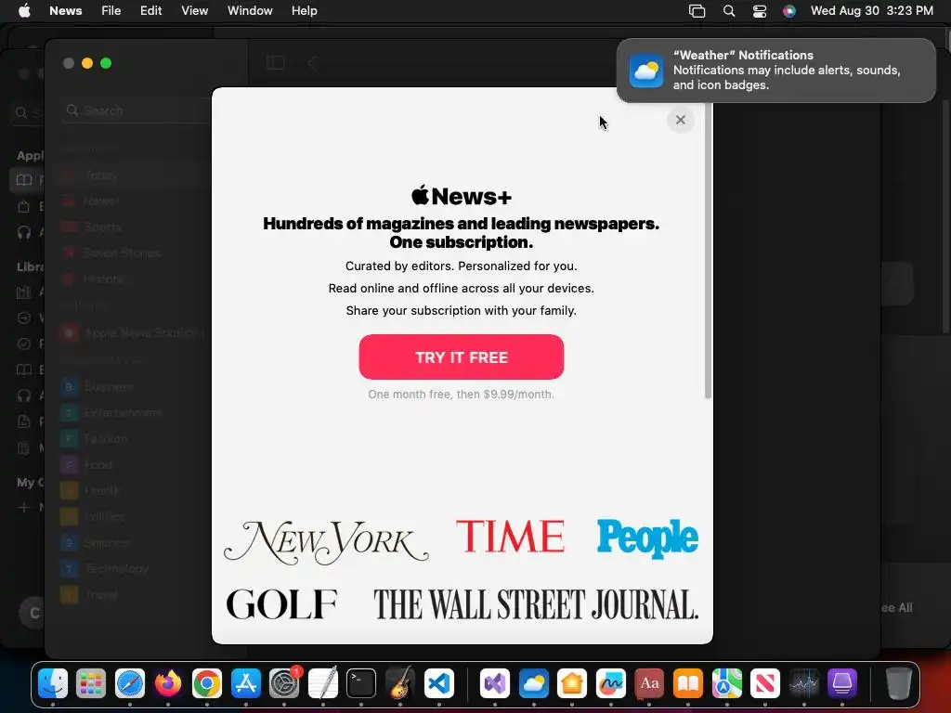This screenshot has height=713, width=951.
Task: Click the New York magazine logo
Action: point(326,541)
